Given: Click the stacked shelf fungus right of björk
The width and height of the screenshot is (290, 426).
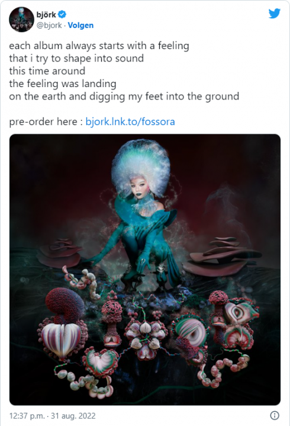Looking at the screenshot, I should (x=222, y=257).
